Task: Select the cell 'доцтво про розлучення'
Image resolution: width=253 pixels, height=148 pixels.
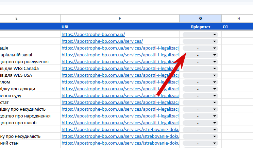Action: click(x=30, y=62)
